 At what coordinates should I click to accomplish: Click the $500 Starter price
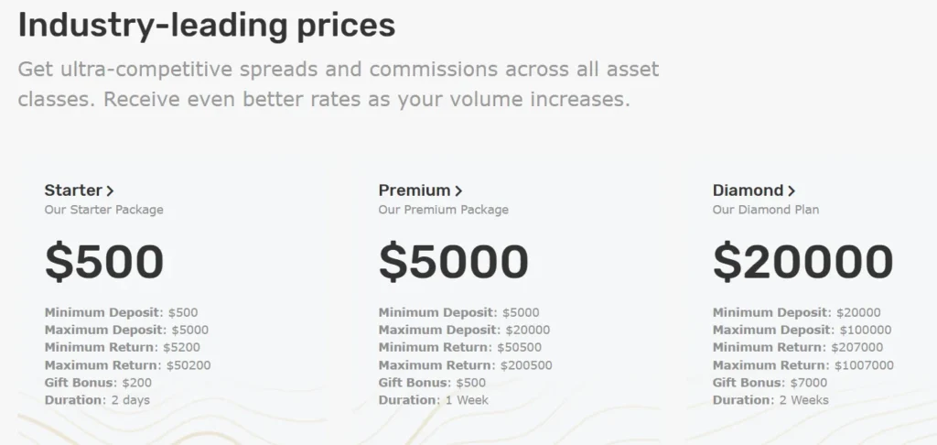(x=104, y=261)
